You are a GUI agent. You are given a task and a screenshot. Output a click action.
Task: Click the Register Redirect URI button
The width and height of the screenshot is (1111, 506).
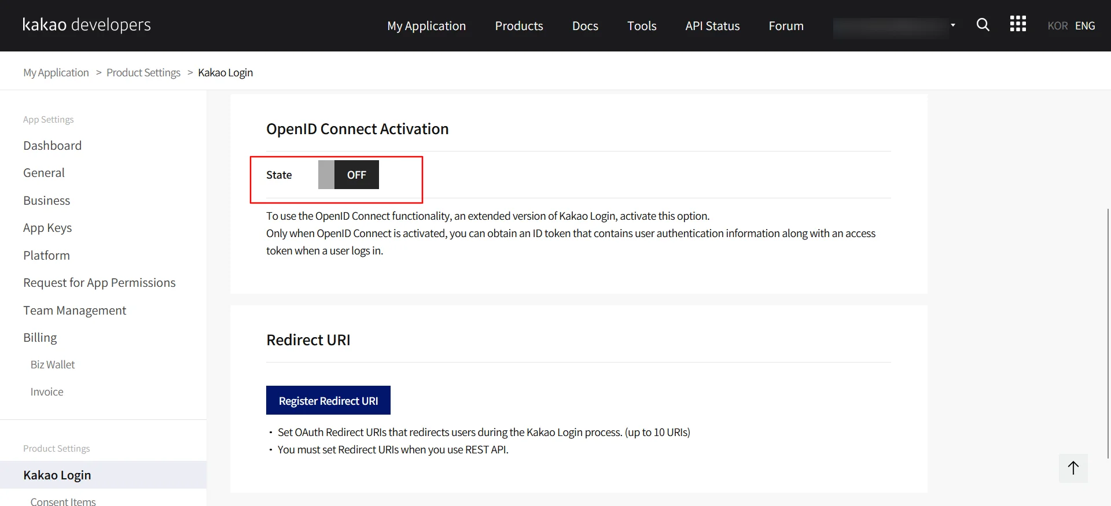coord(328,400)
